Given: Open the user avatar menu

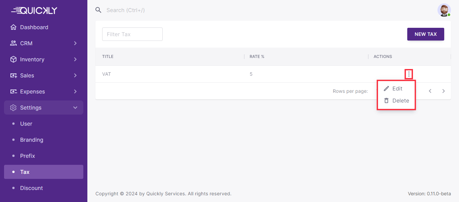Looking at the screenshot, I should coord(444,10).
